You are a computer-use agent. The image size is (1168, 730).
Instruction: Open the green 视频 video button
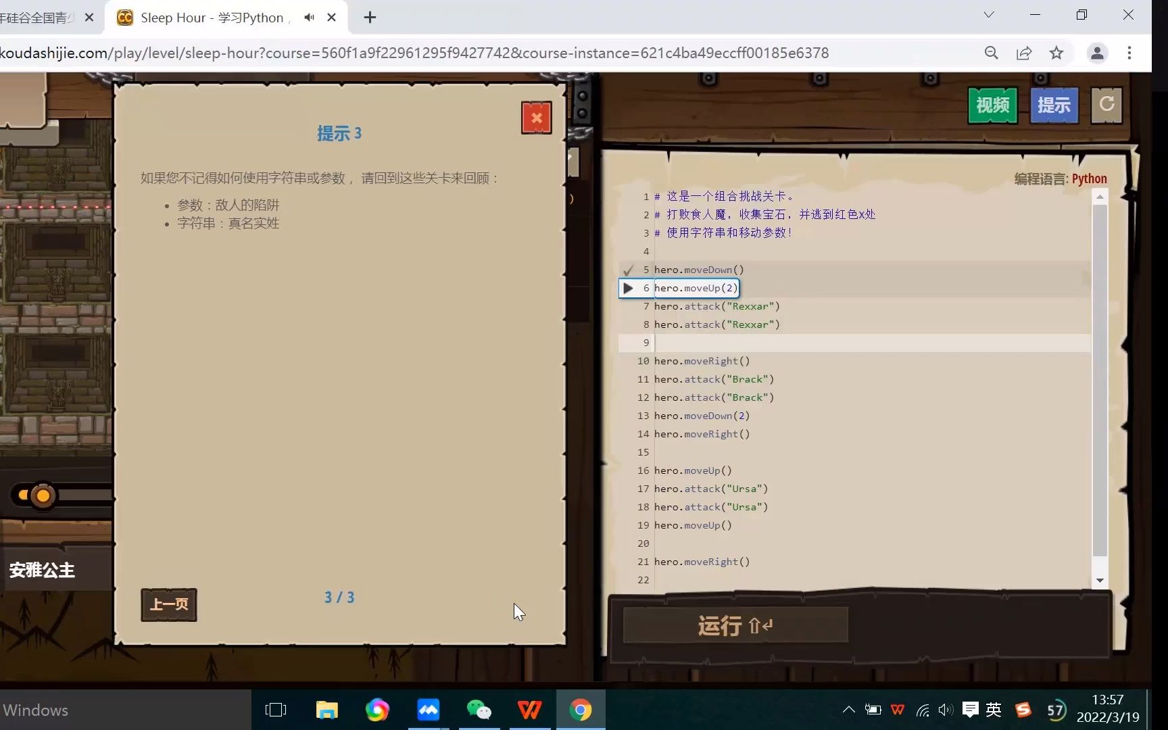(992, 105)
